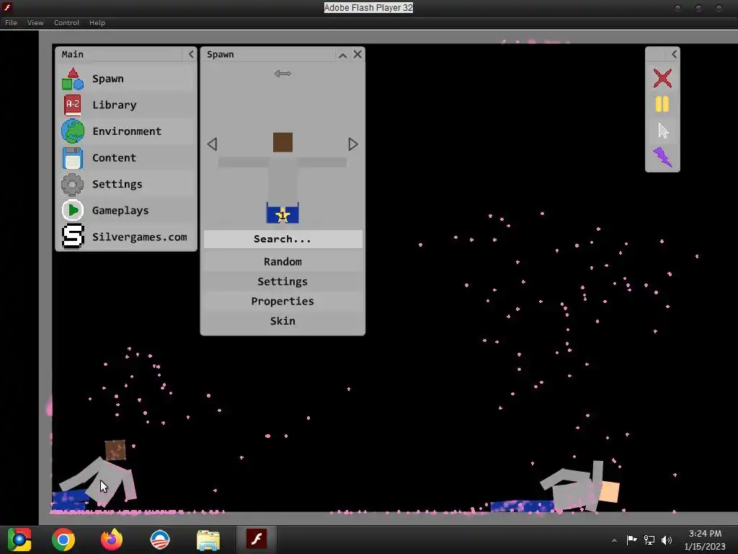
Task: Click the brown-headed ragdoll's head in the scene
Action: pos(115,450)
